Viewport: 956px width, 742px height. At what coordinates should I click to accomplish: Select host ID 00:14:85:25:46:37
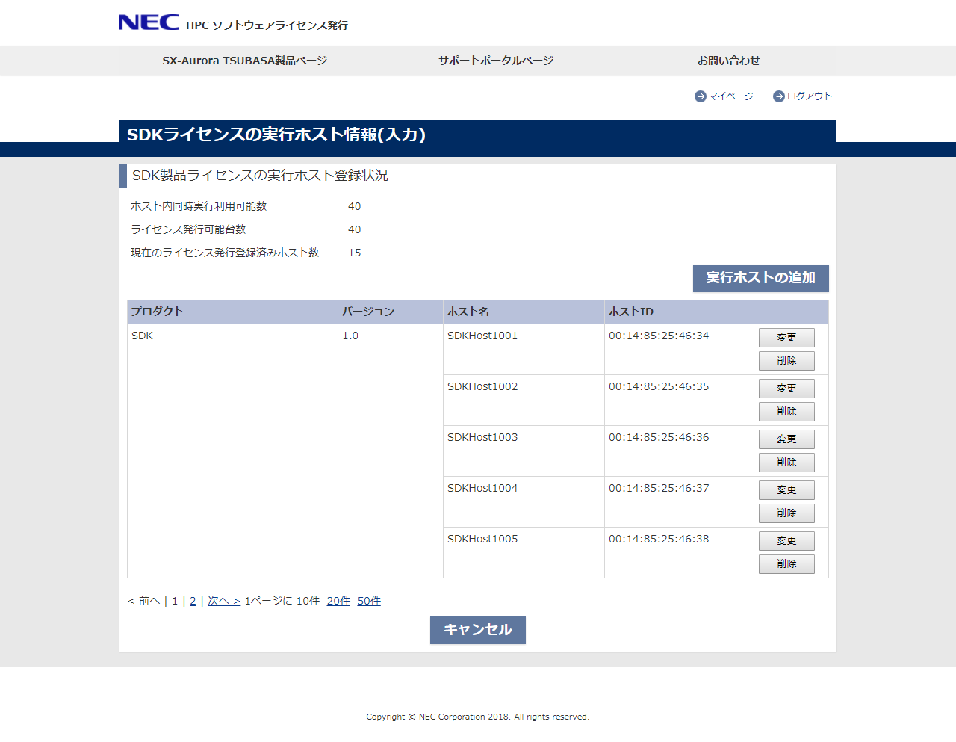pos(659,488)
